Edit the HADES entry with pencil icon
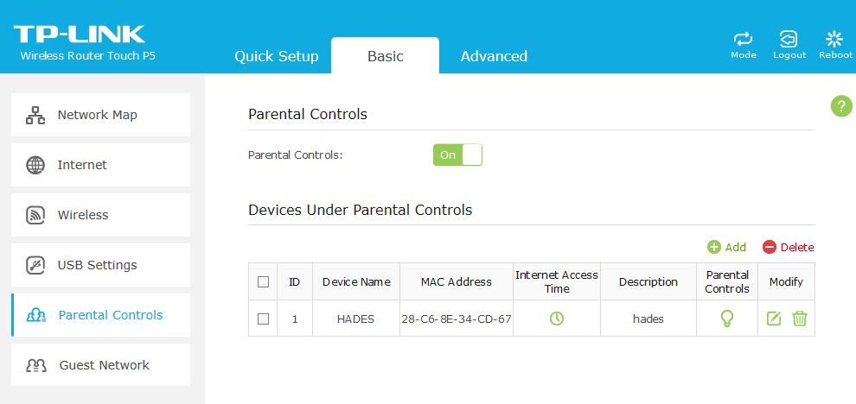Viewport: 856px width, 404px height. tap(774, 319)
